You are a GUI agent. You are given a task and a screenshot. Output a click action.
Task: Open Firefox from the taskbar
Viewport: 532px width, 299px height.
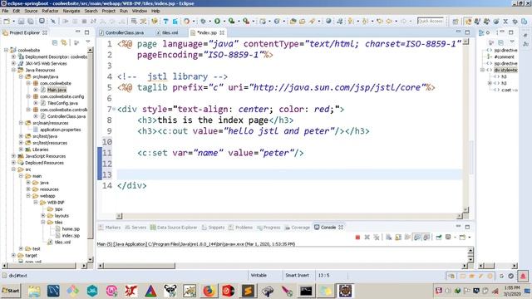pos(209,291)
